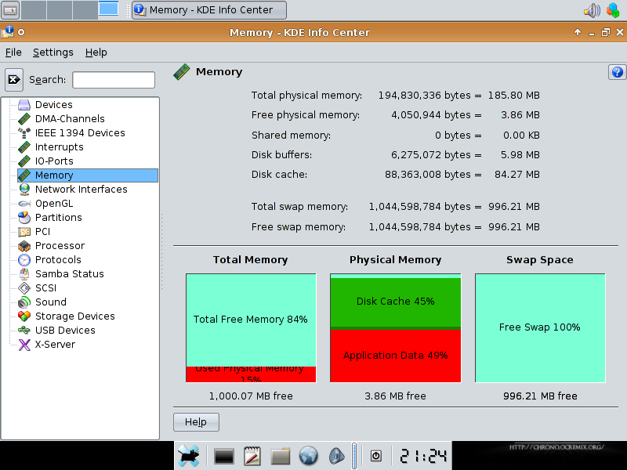627x470 pixels.
Task: Launch the web browser globe icon in panel
Action: (x=308, y=456)
